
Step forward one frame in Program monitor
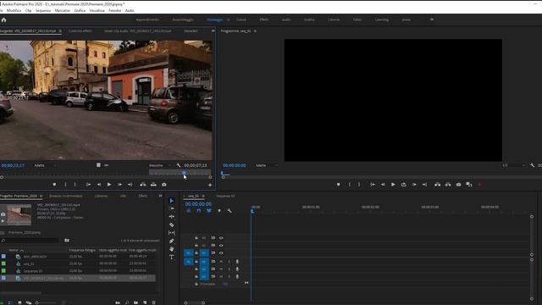coord(414,185)
